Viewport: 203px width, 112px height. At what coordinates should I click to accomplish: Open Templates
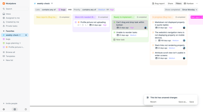pos(15,56)
